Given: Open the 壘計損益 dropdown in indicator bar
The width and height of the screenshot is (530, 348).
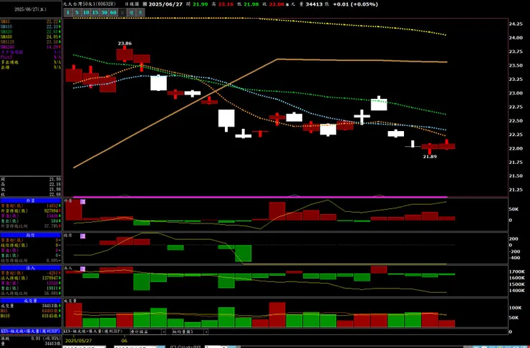Looking at the screenshot, I should [148, 332].
